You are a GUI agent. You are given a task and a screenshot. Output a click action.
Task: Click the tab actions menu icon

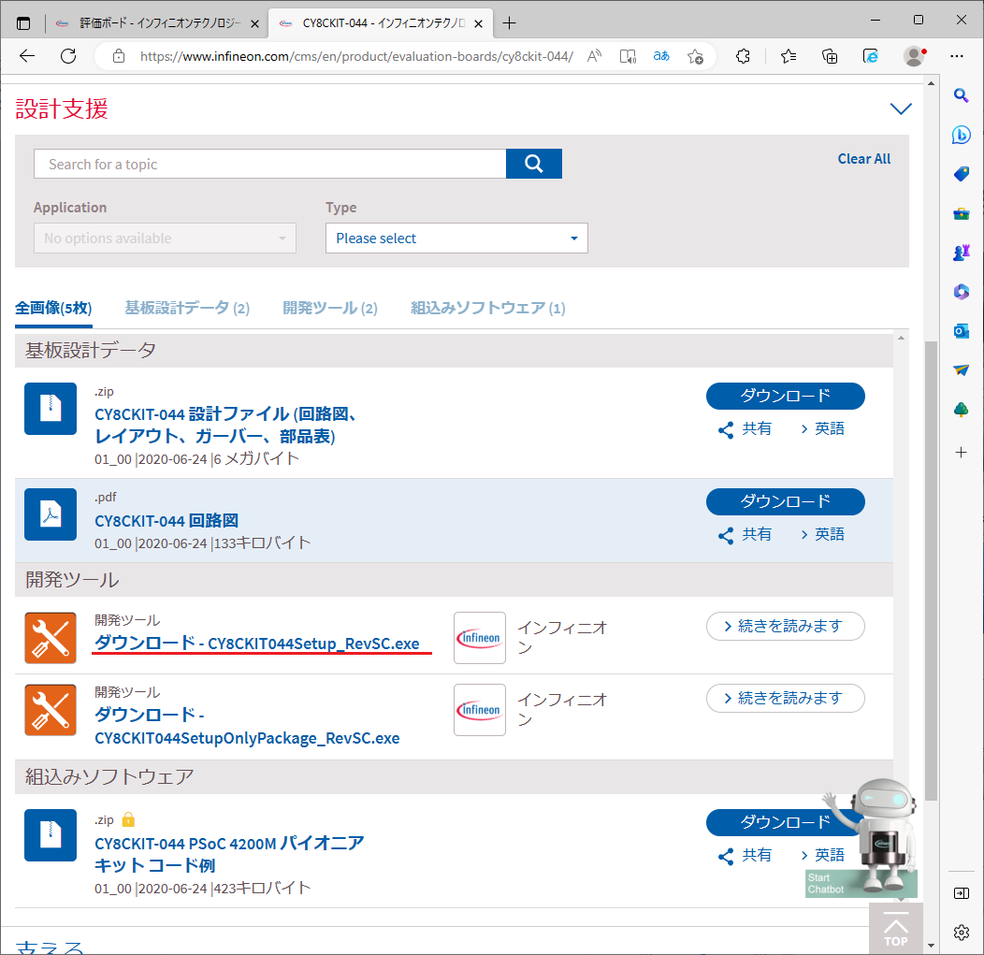[x=23, y=23]
